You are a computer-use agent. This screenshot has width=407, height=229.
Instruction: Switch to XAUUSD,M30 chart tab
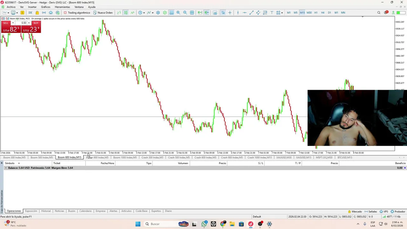click(284, 157)
